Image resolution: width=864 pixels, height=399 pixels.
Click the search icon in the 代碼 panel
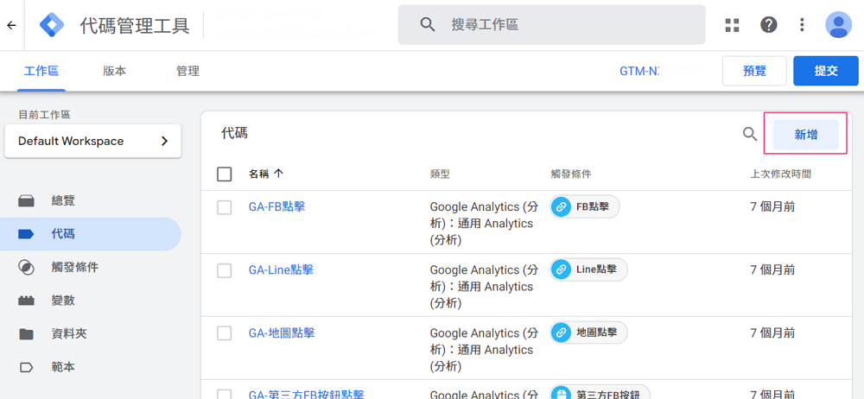pyautogui.click(x=750, y=134)
